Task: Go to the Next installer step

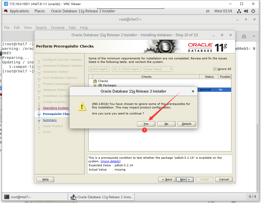Action: [x=185, y=179]
